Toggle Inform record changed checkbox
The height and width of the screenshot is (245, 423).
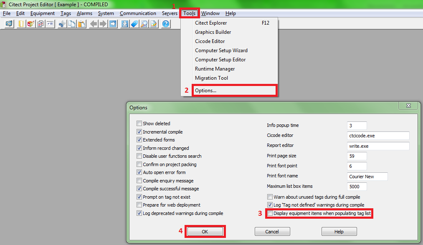[139, 148]
